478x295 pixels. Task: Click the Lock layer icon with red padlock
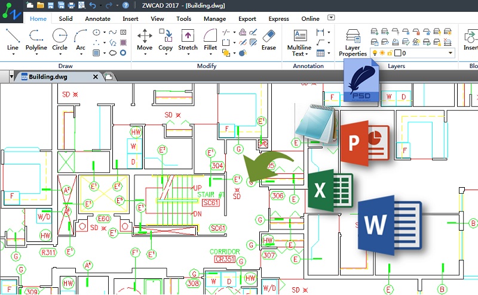(x=416, y=32)
